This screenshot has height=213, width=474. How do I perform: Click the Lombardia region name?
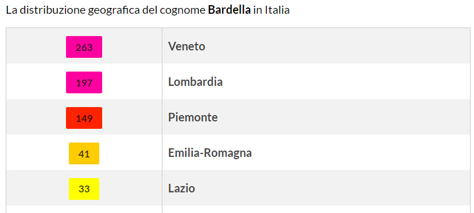point(195,82)
